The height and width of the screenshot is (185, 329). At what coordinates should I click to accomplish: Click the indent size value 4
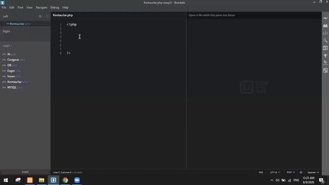tap(318, 172)
